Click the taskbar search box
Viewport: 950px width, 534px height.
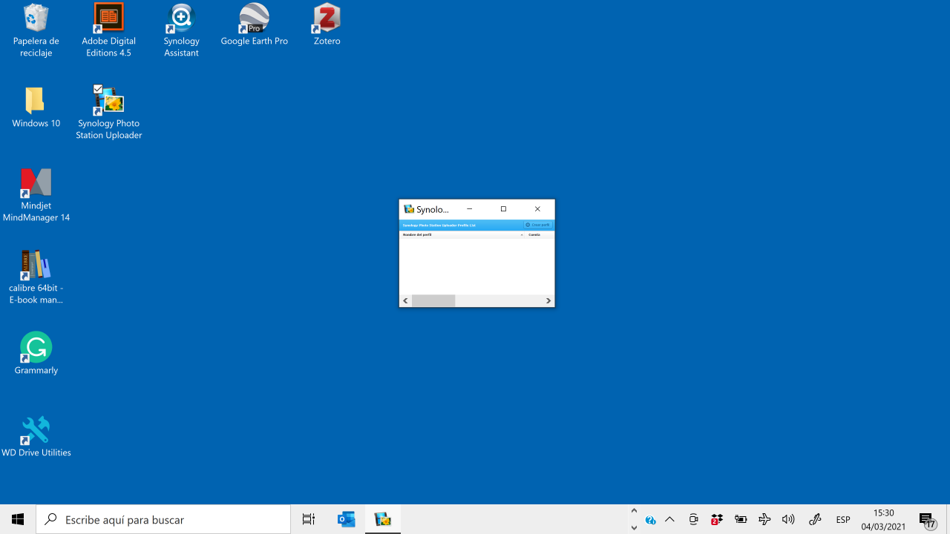(163, 519)
